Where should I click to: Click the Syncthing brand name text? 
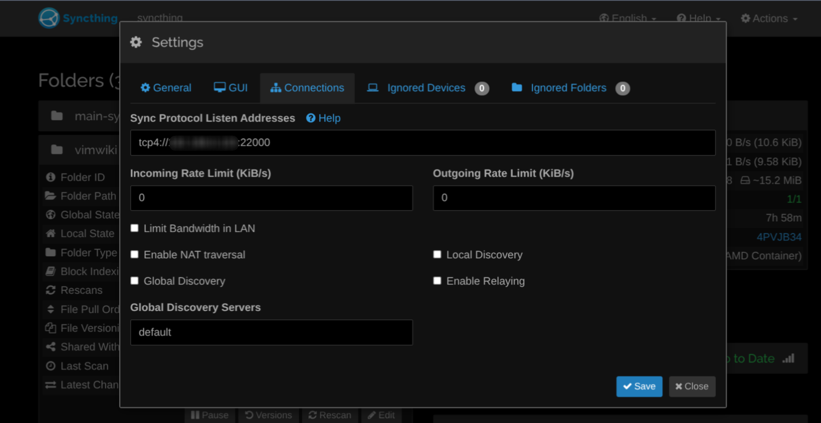tap(90, 18)
